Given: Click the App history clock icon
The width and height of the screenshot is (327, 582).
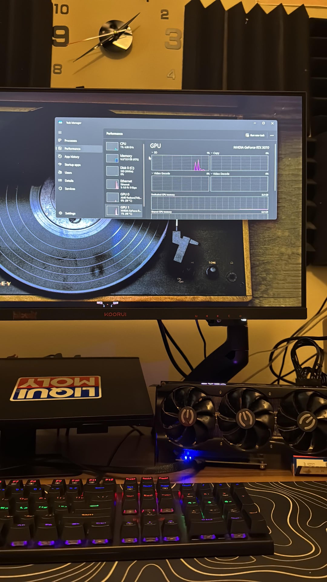Looking at the screenshot, I should coord(60,156).
